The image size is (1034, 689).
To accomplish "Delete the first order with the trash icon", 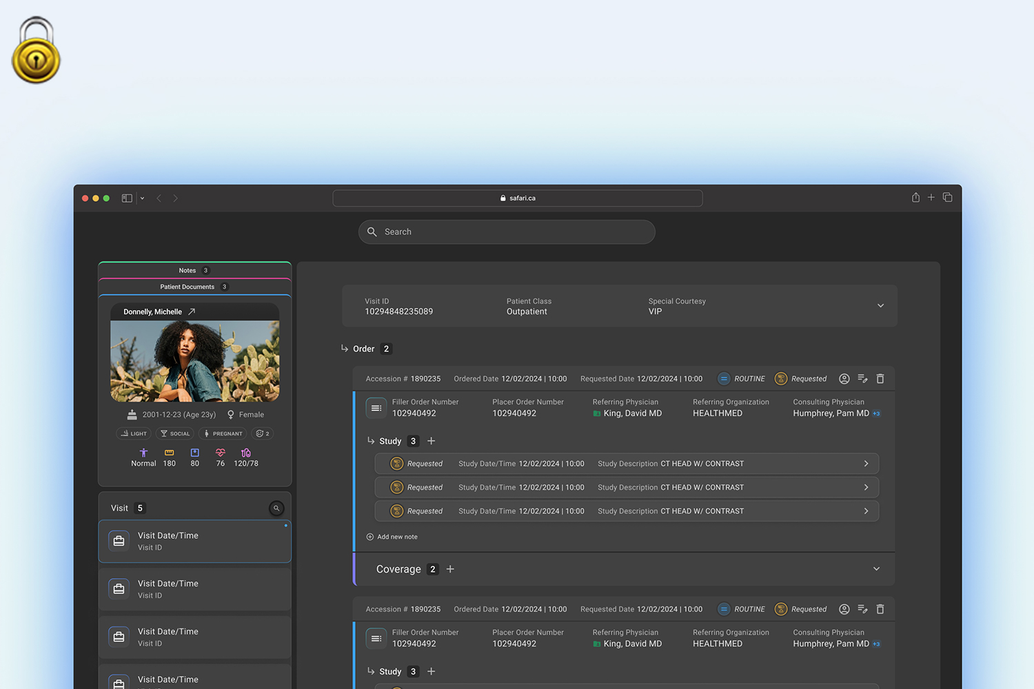I will [880, 379].
